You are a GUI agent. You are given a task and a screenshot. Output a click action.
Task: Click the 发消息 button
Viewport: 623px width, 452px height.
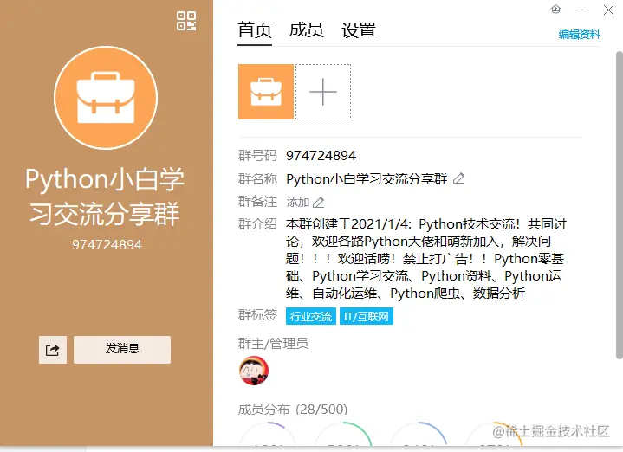[x=122, y=350]
